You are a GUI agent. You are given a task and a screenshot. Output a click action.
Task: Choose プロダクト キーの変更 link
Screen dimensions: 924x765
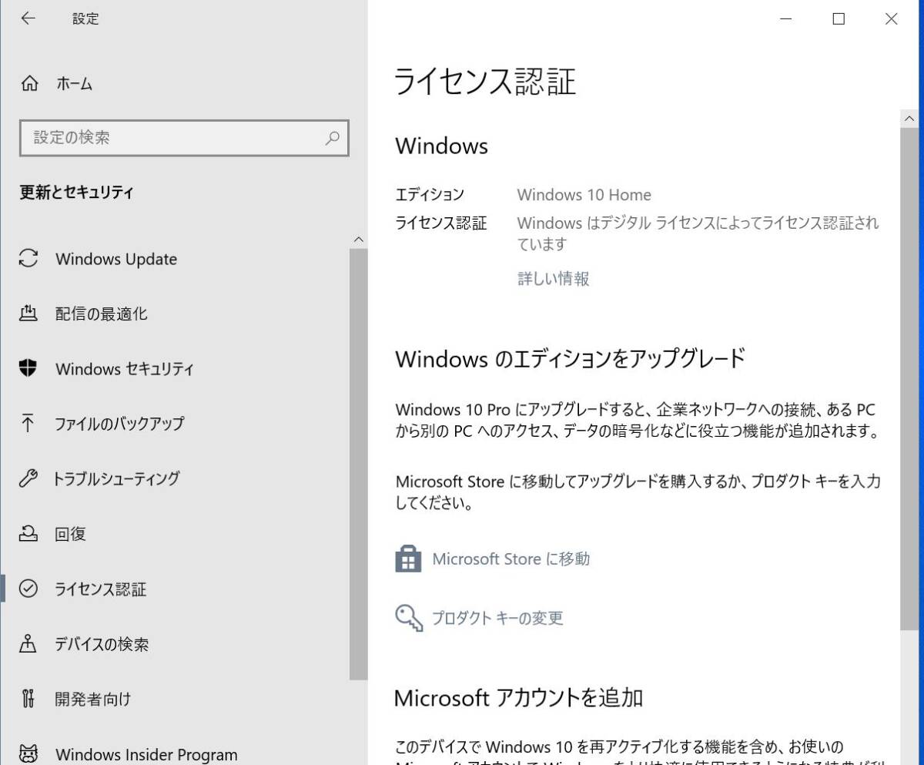(x=497, y=618)
